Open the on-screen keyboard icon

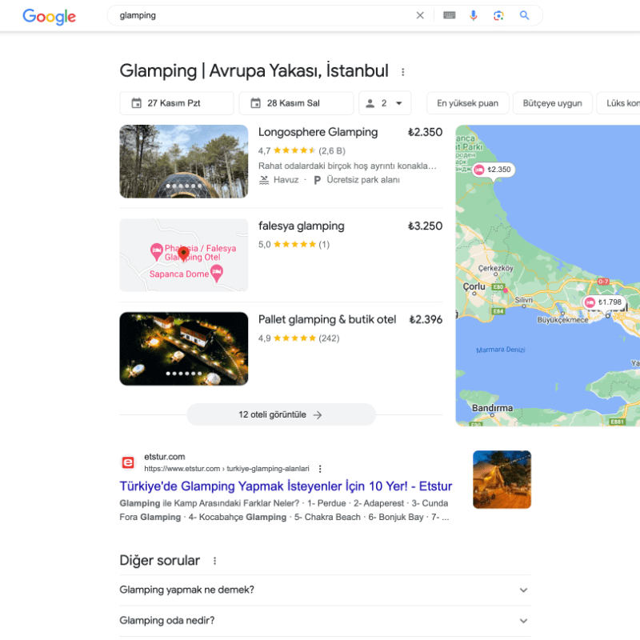[x=449, y=15]
